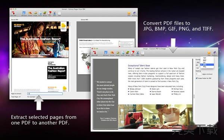Click Rate star icon in Image window

pos(209,53)
